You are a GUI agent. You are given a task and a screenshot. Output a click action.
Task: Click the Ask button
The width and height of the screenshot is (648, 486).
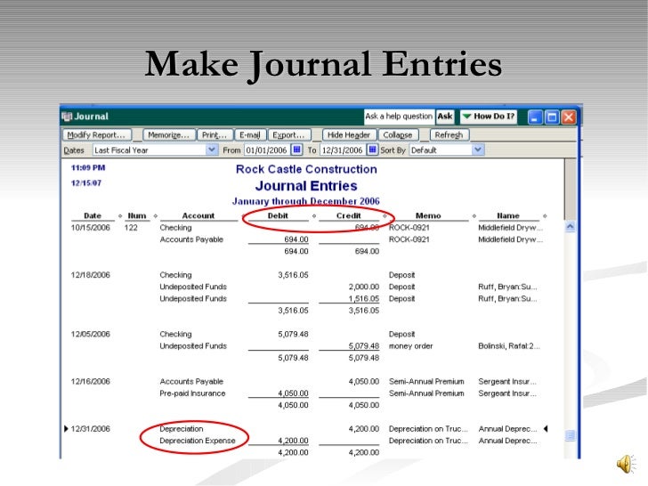(x=445, y=117)
